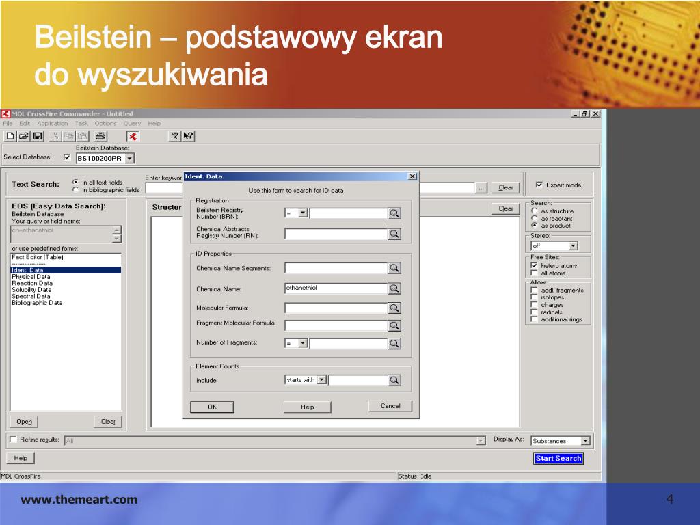Confirm the Ident. Data dialog with OK
Screen dimensions: 700x525
pyautogui.click(x=212, y=407)
